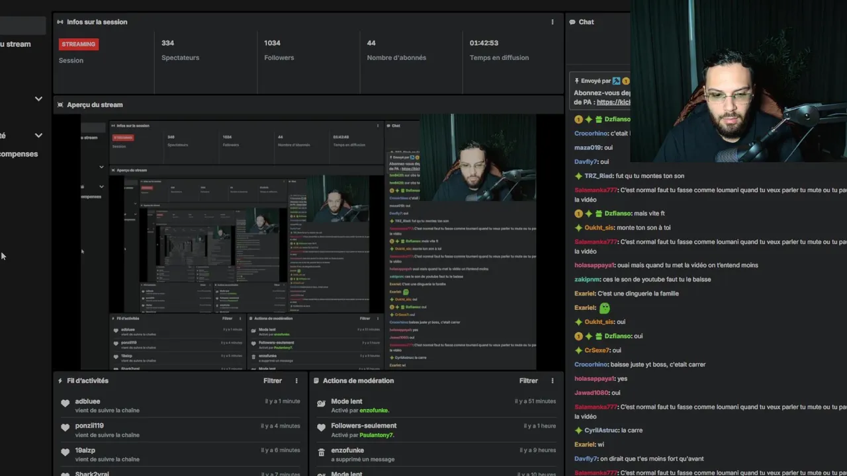Click the heart icon beside ponzii119
Viewport: 847px width, 476px height.
pyautogui.click(x=65, y=428)
